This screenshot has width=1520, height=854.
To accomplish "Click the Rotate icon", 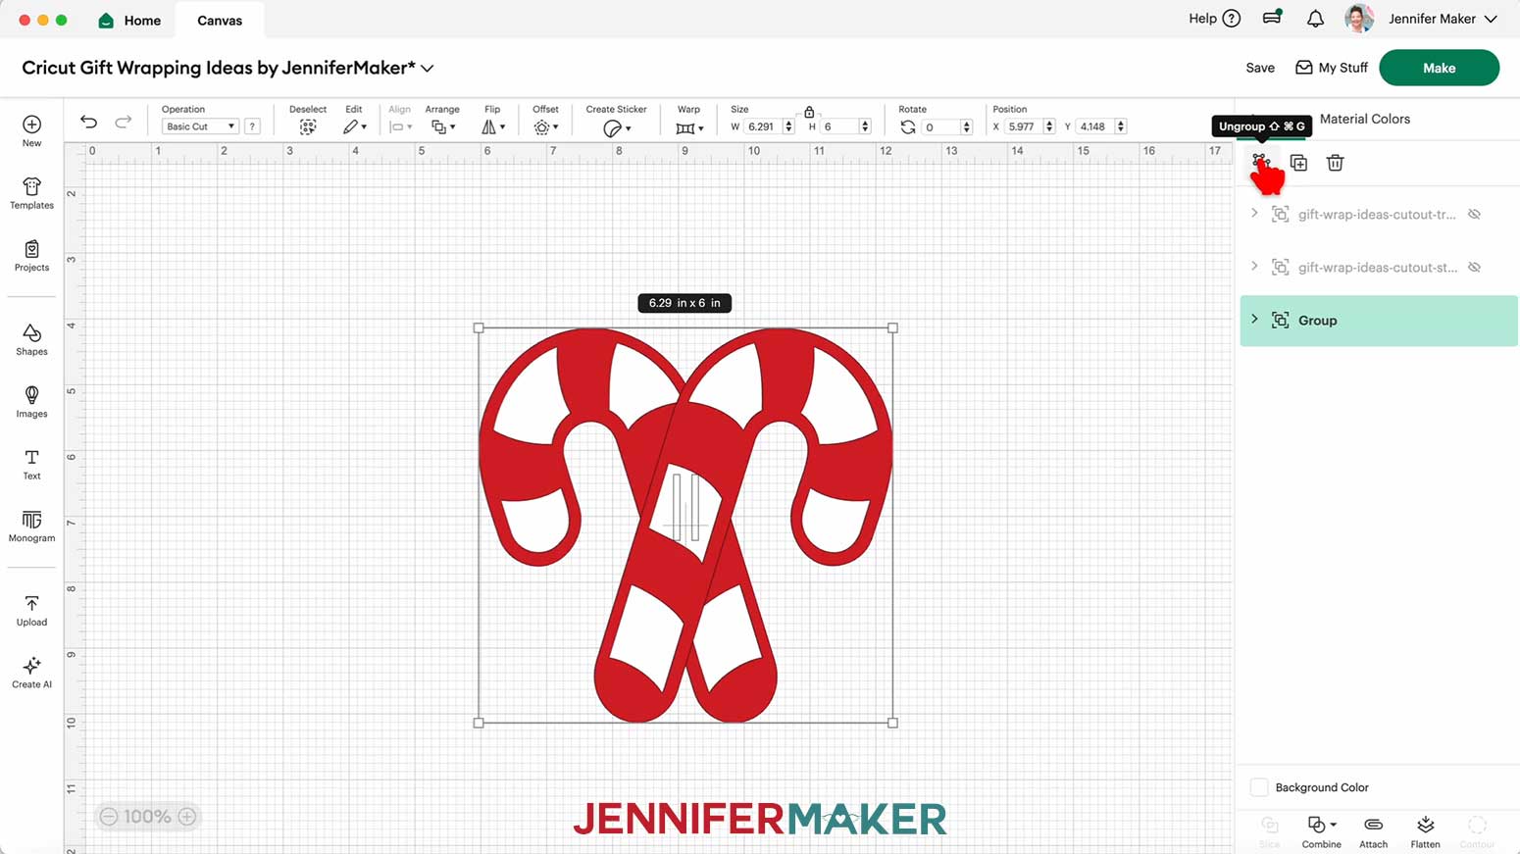I will pos(908,127).
